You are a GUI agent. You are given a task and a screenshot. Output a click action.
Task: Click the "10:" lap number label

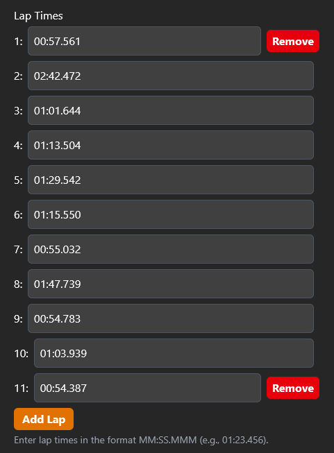point(22,353)
